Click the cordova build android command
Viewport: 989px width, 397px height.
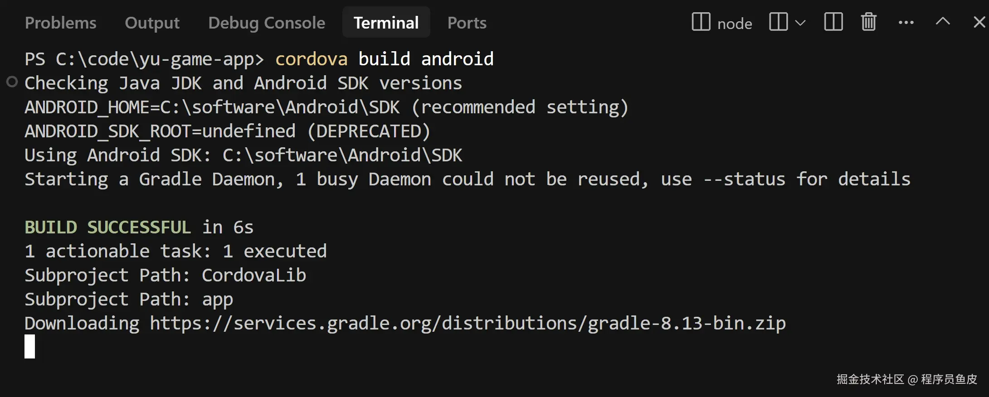[384, 59]
